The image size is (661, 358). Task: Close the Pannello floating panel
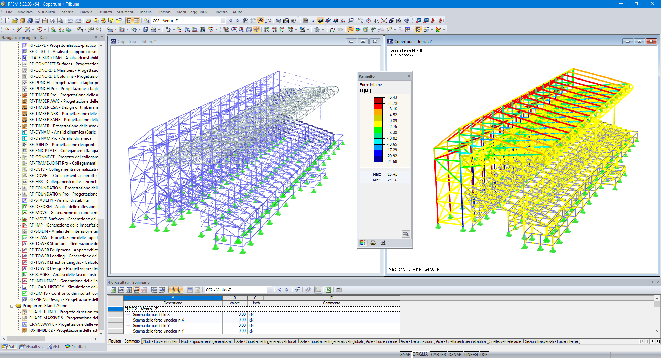(x=409, y=76)
